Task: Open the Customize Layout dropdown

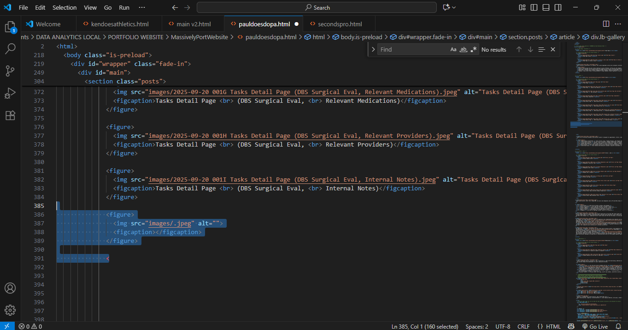Action: (x=522, y=7)
